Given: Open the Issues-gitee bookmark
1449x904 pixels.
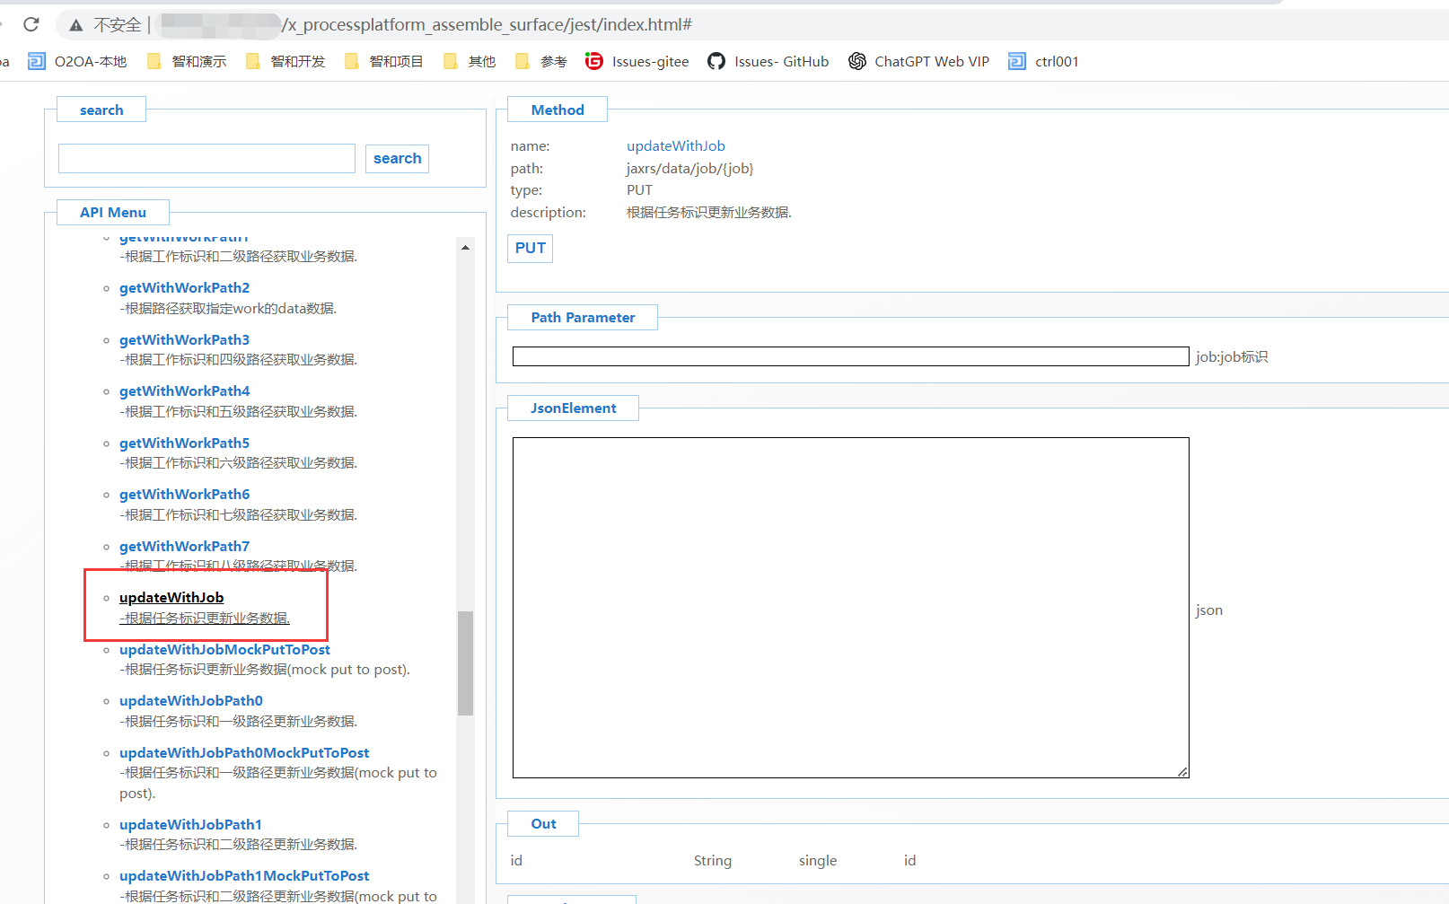Looking at the screenshot, I should 637,61.
